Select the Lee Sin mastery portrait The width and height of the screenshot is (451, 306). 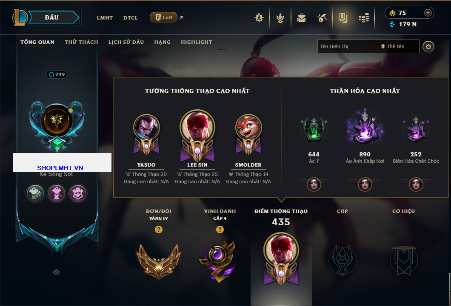point(197,136)
